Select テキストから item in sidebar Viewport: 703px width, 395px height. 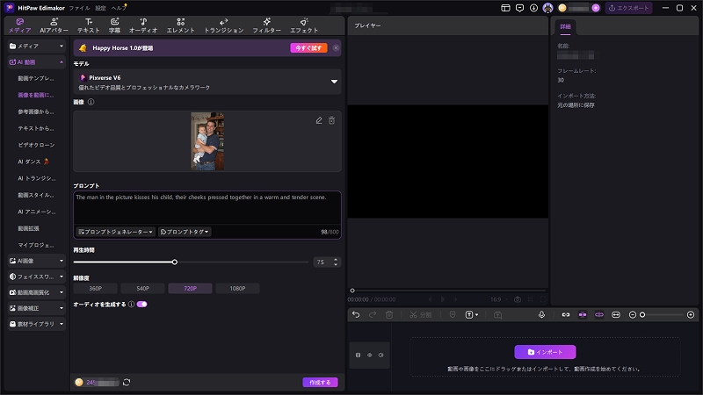tap(36, 128)
